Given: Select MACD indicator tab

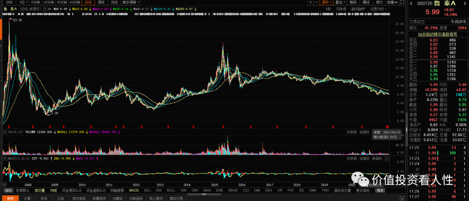Looking at the screenshot, I should (x=134, y=190).
